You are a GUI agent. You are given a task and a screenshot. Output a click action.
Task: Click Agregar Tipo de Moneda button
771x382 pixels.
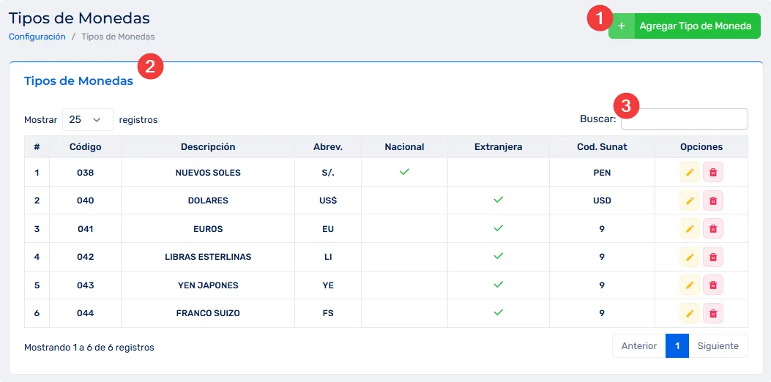694,26
